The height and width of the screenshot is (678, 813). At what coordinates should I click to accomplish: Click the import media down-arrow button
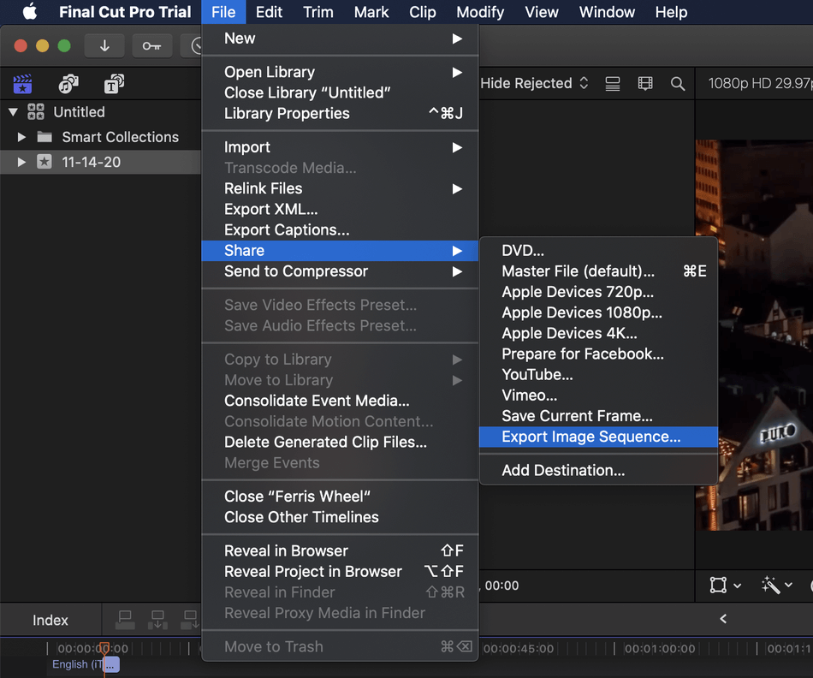pos(104,46)
